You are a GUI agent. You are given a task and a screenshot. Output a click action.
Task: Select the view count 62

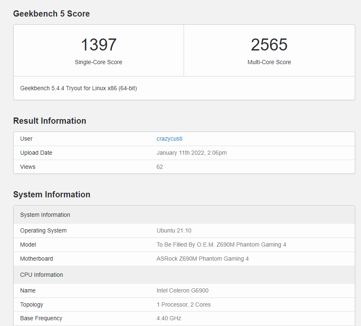[x=160, y=167]
